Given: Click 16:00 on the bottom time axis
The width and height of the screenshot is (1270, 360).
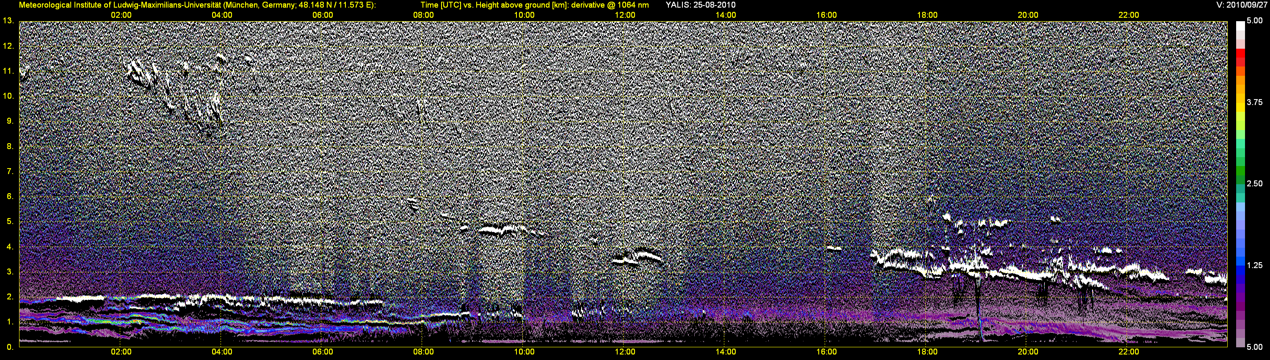Looking at the screenshot, I should [x=826, y=352].
